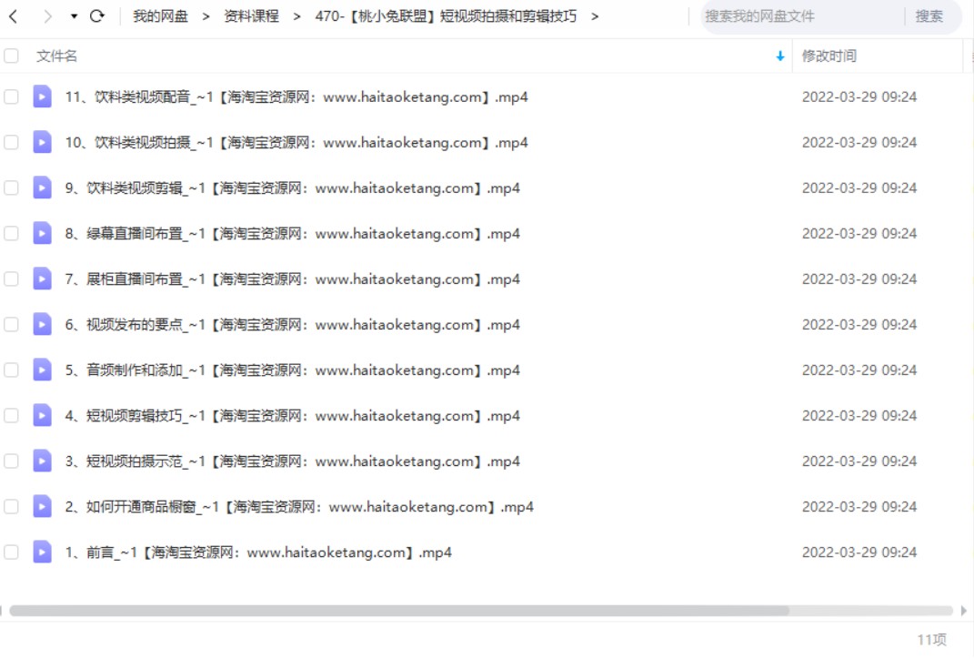Open the navigation history dropdown arrow
This screenshot has height=659, width=974.
74,16
